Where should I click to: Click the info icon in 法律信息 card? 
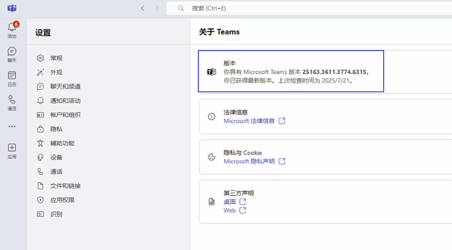point(212,117)
